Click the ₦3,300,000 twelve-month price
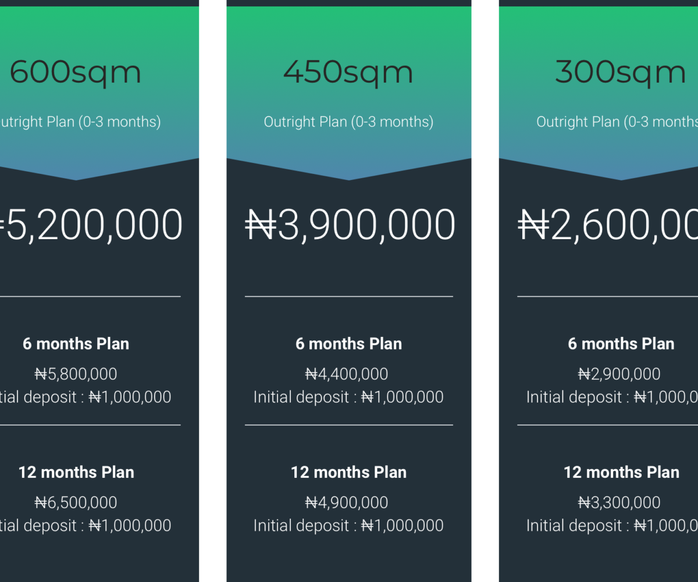Viewport: 698px width, 582px height. click(x=619, y=503)
